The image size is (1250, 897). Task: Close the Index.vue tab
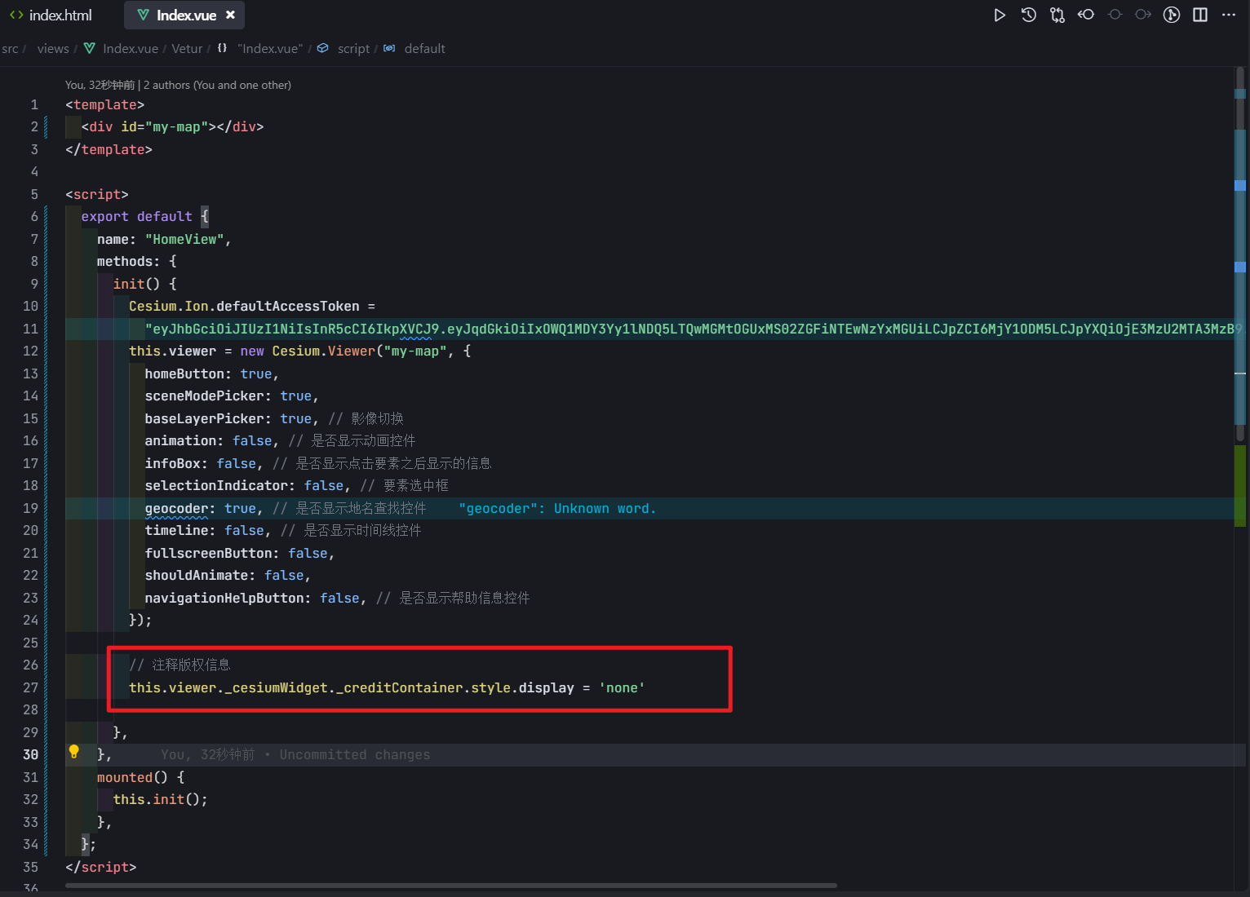[230, 15]
